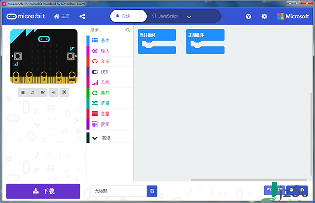Click the 3V pin on micro:bit
The image size is (315, 203).
point(59,77)
